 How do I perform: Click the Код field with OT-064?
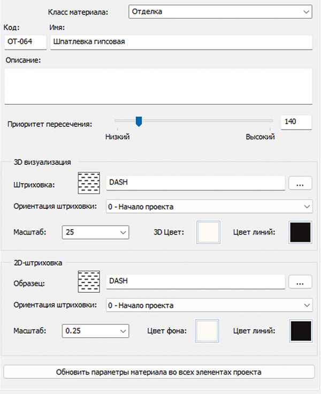(x=25, y=42)
